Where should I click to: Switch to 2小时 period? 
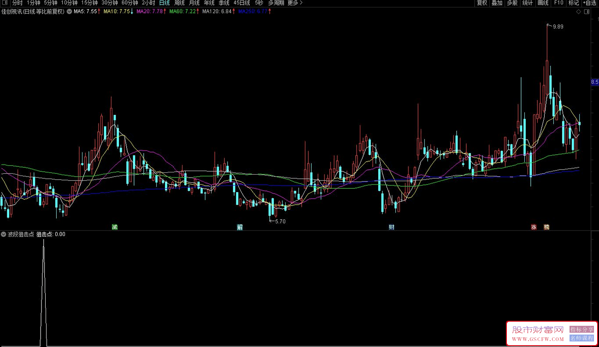click(148, 3)
